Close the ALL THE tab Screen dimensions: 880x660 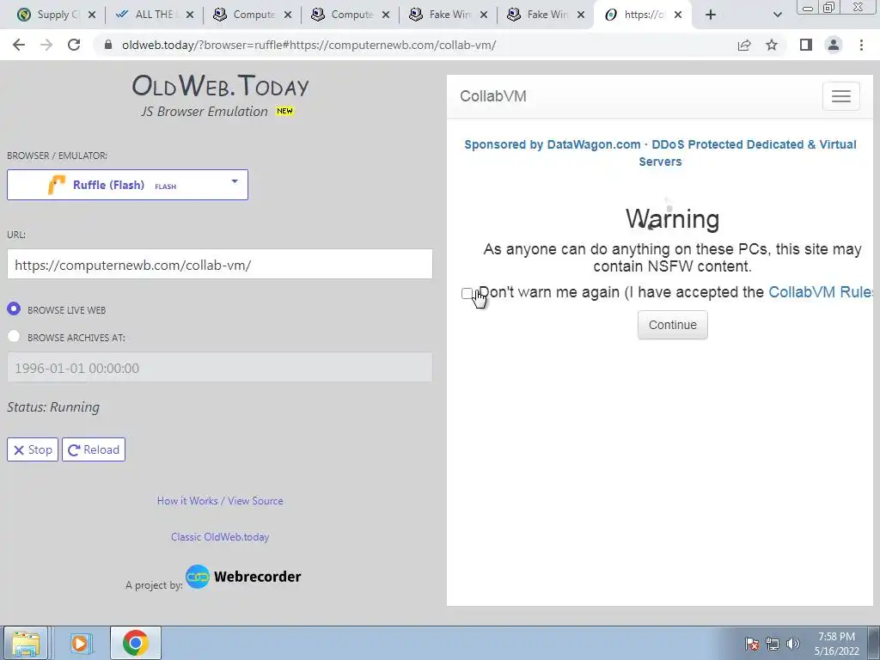190,15
